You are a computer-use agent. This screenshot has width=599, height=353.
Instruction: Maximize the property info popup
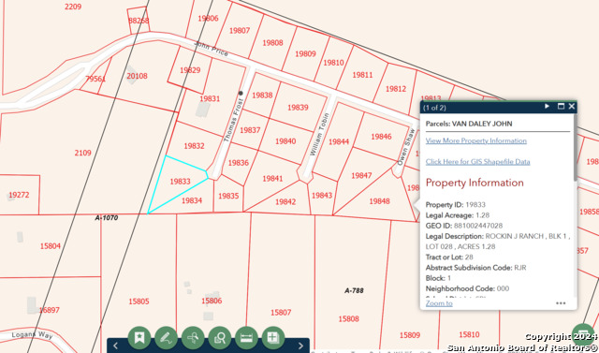click(x=561, y=106)
